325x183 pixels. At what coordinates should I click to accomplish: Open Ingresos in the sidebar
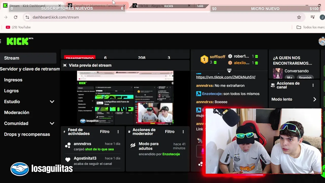click(x=13, y=80)
